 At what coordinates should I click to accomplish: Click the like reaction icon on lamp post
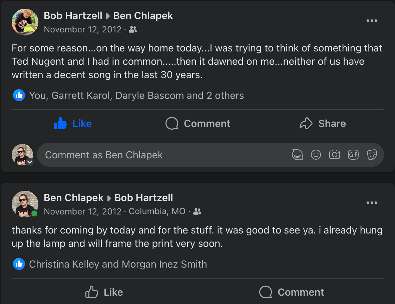19,264
